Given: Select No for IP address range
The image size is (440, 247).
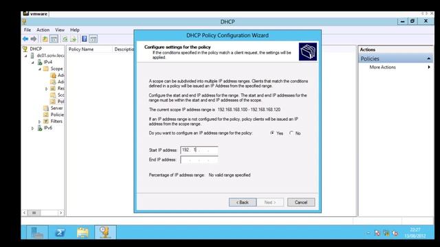Looking at the screenshot, I should [291, 133].
